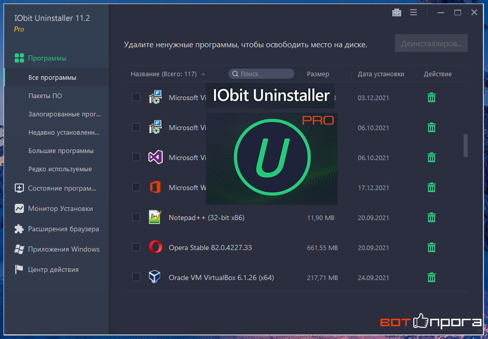Click the purple Visual Studio icon
The width and height of the screenshot is (488, 339).
point(155,158)
